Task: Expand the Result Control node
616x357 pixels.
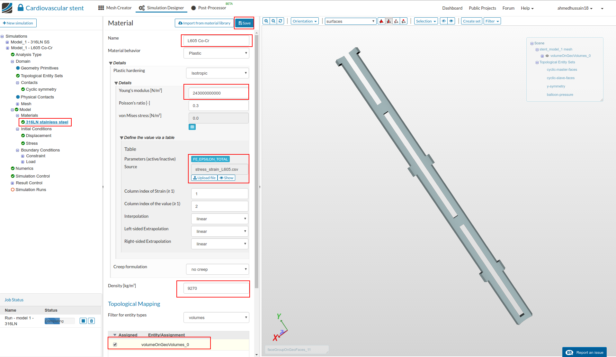Action: [13, 183]
